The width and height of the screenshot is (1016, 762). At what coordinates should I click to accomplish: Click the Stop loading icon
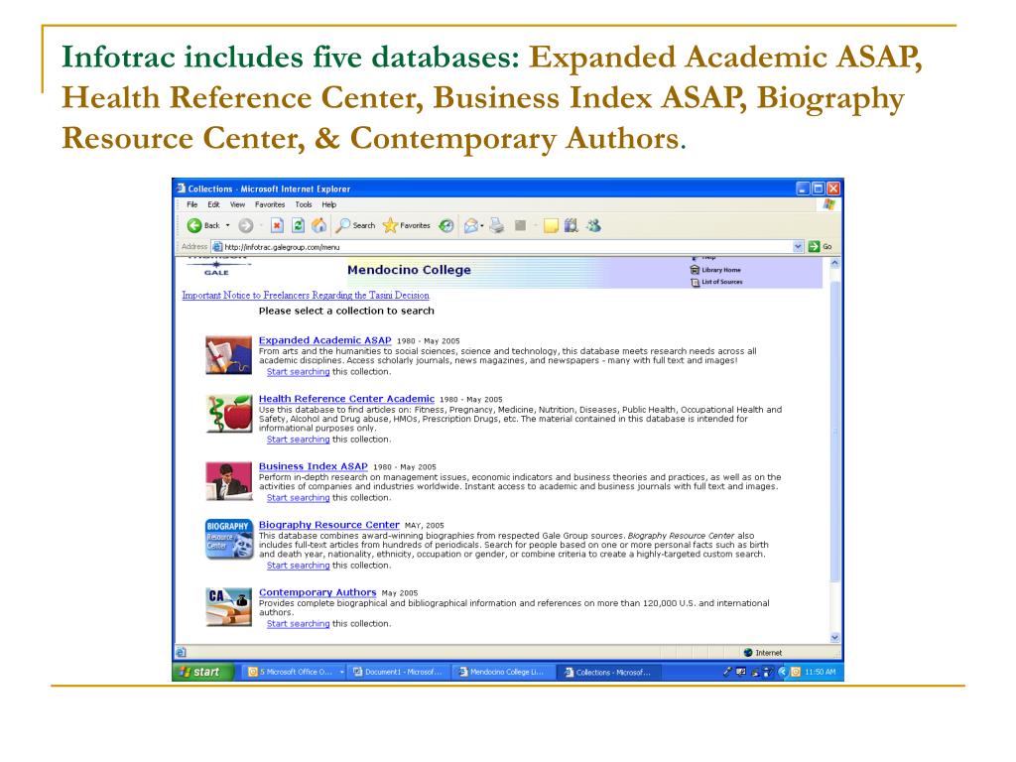[x=278, y=225]
